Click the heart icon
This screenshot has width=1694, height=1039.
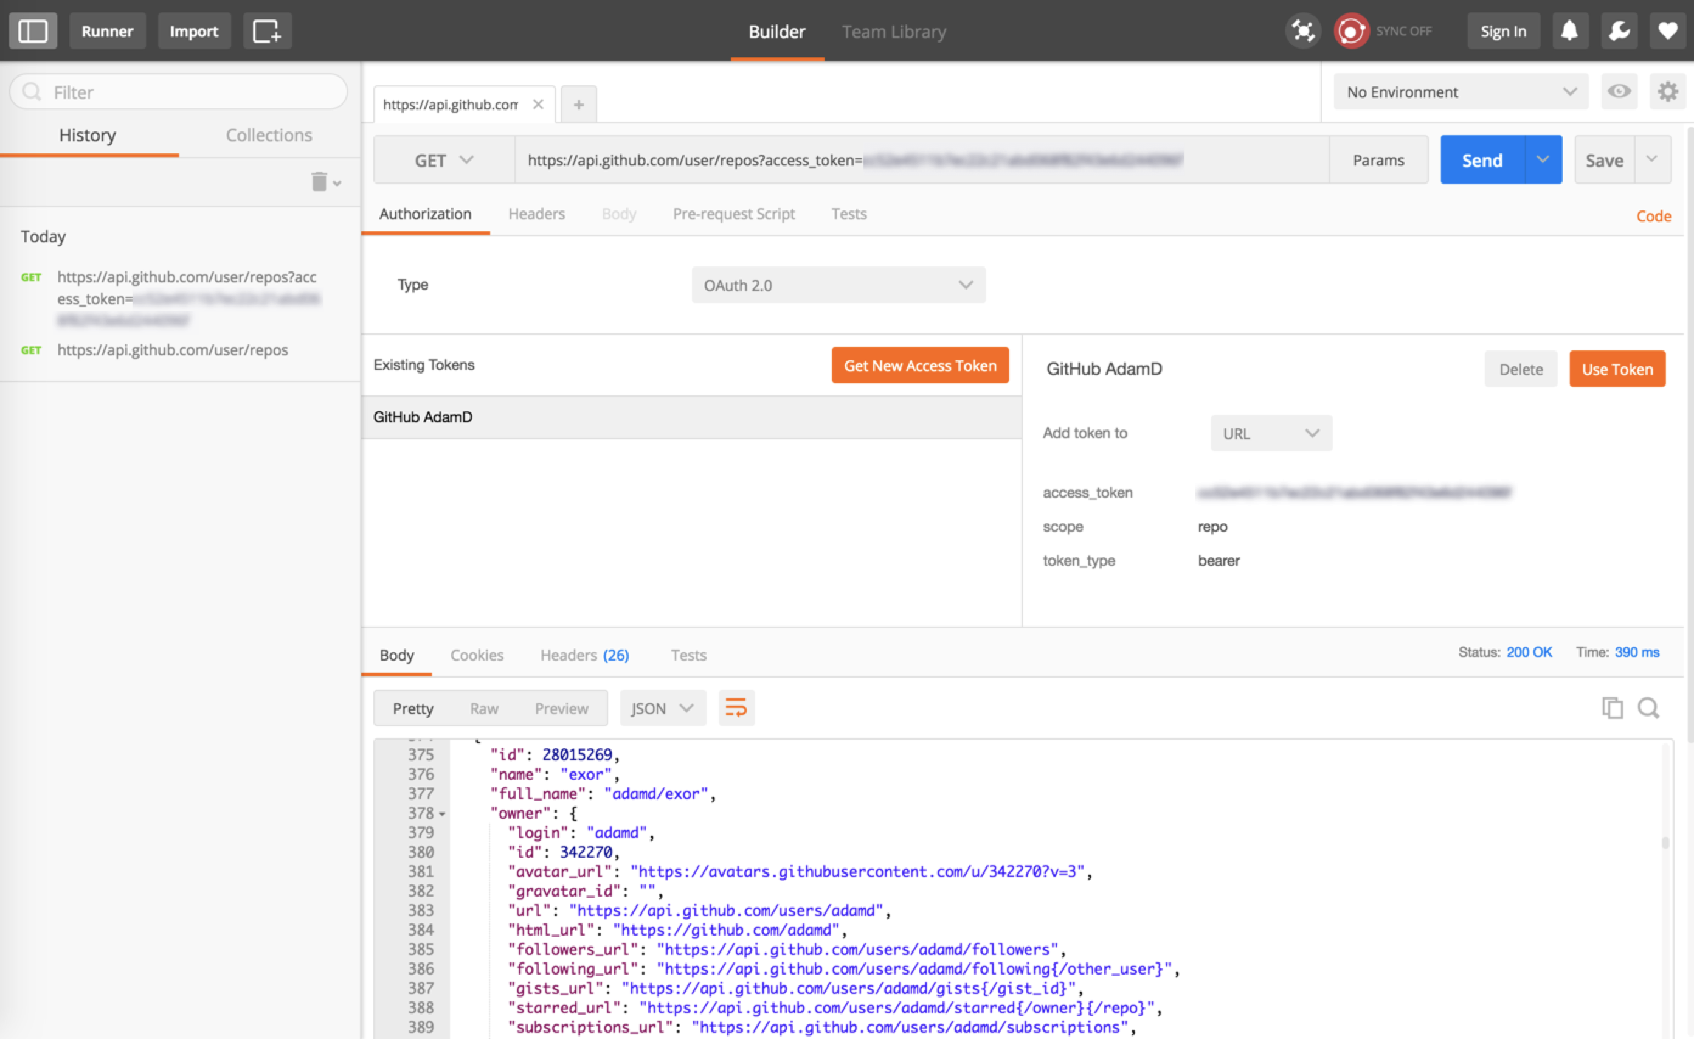(1668, 31)
